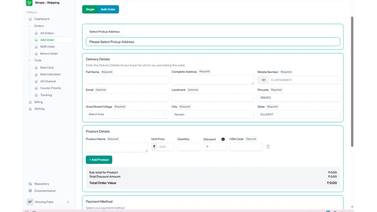Open the Tracking page link

(x=46, y=95)
